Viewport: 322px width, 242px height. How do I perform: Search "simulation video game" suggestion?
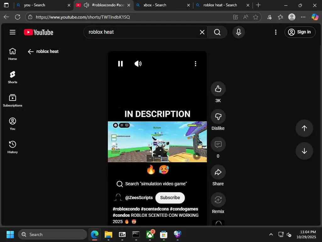[152, 184]
